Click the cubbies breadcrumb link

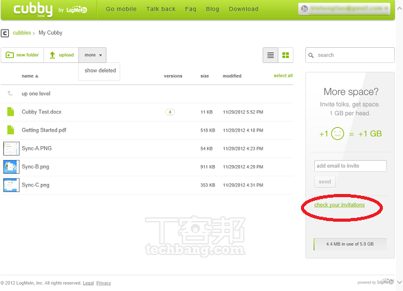(x=22, y=33)
